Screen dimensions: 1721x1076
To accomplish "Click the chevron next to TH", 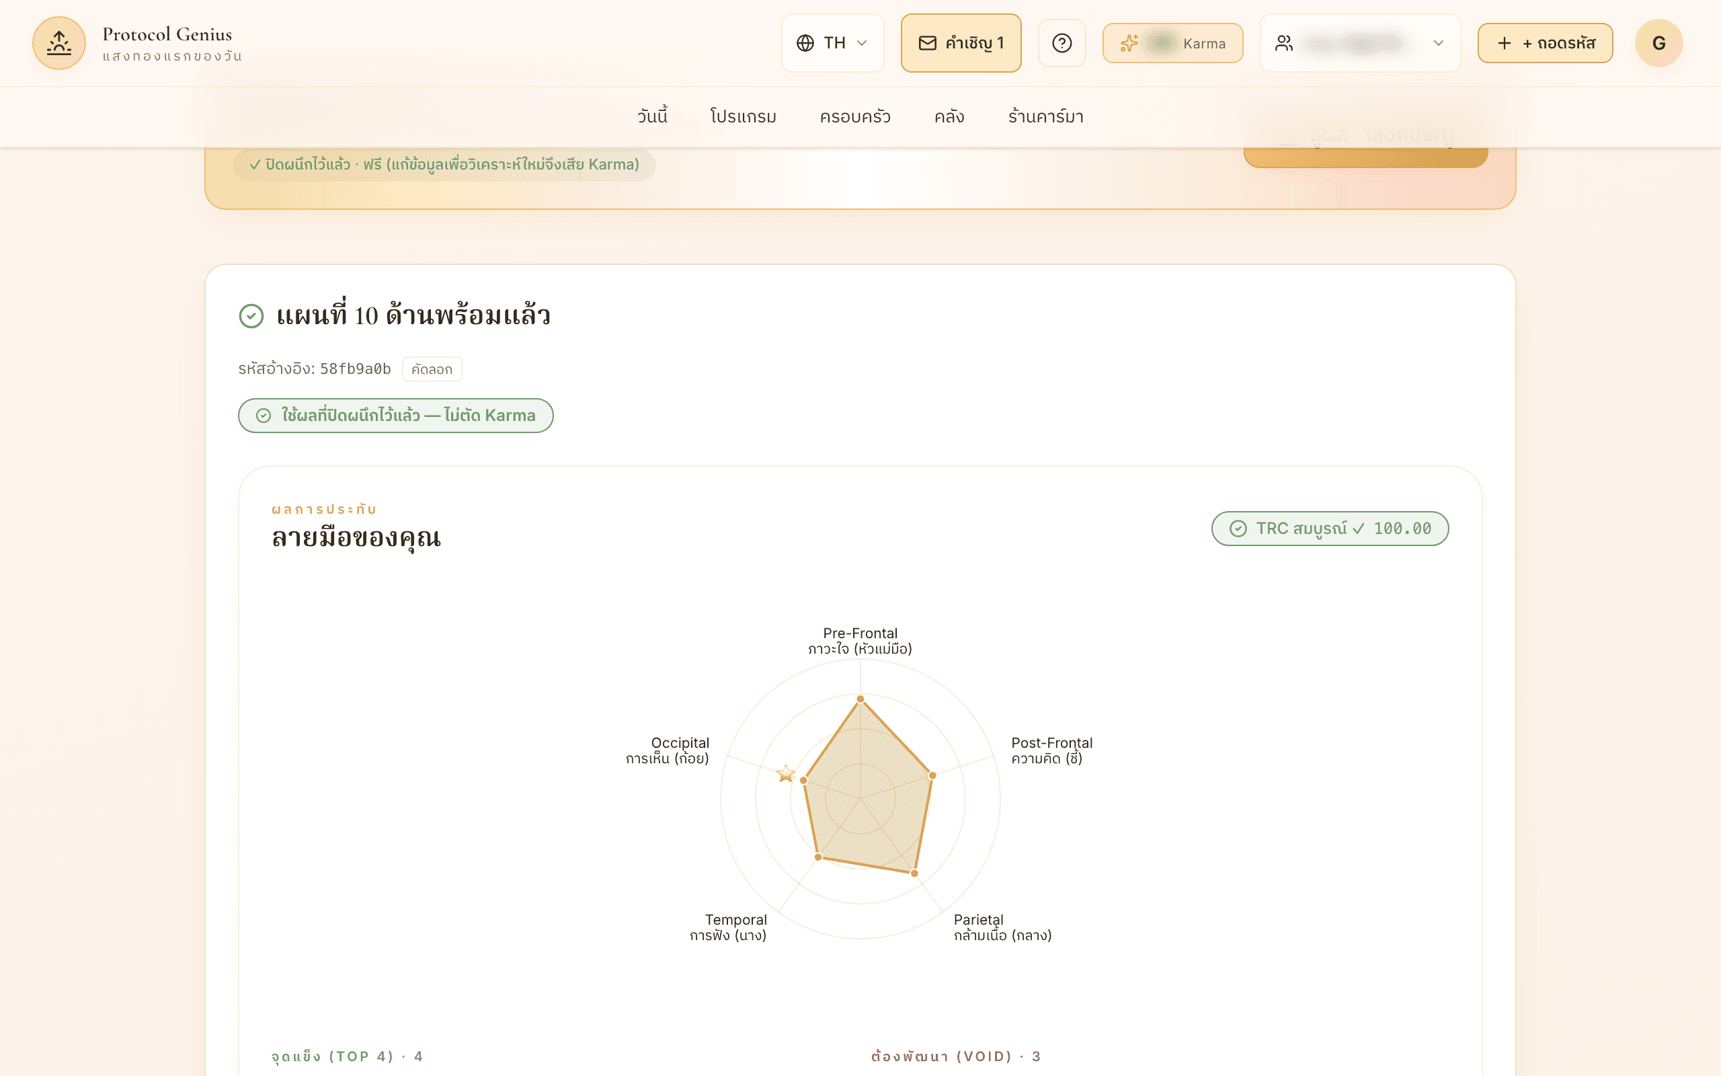I will pos(862,42).
